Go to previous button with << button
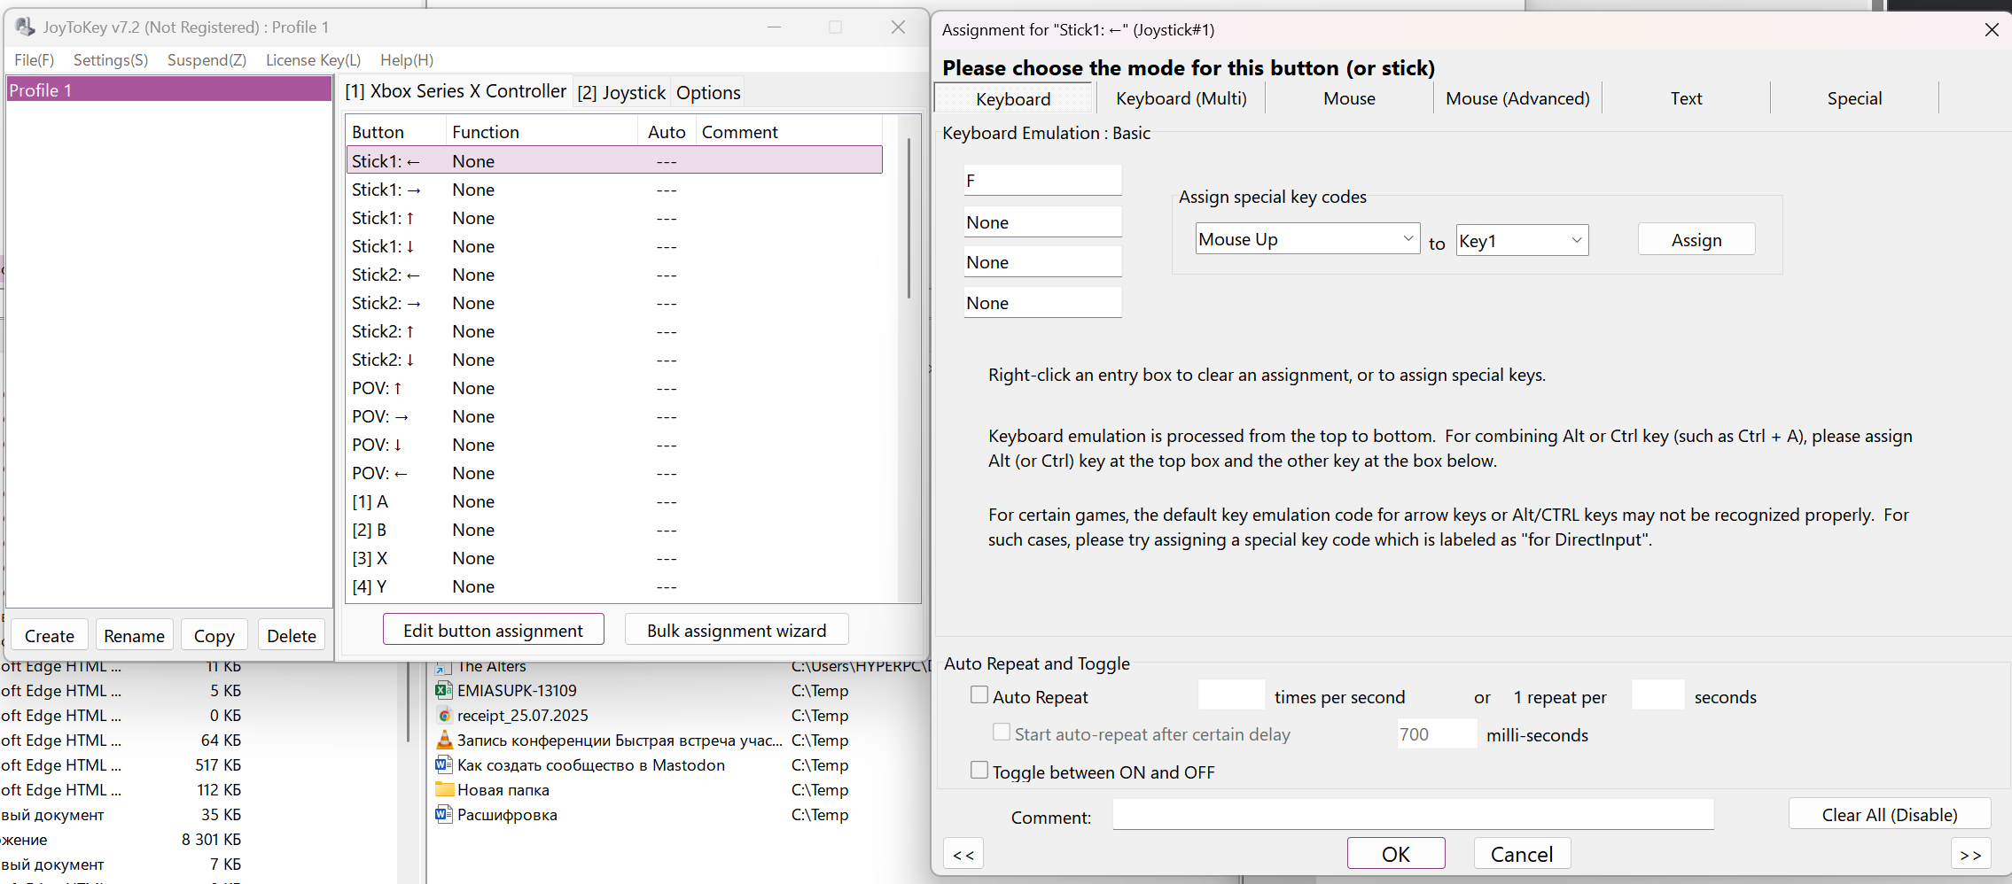This screenshot has height=884, width=2012. click(x=963, y=854)
